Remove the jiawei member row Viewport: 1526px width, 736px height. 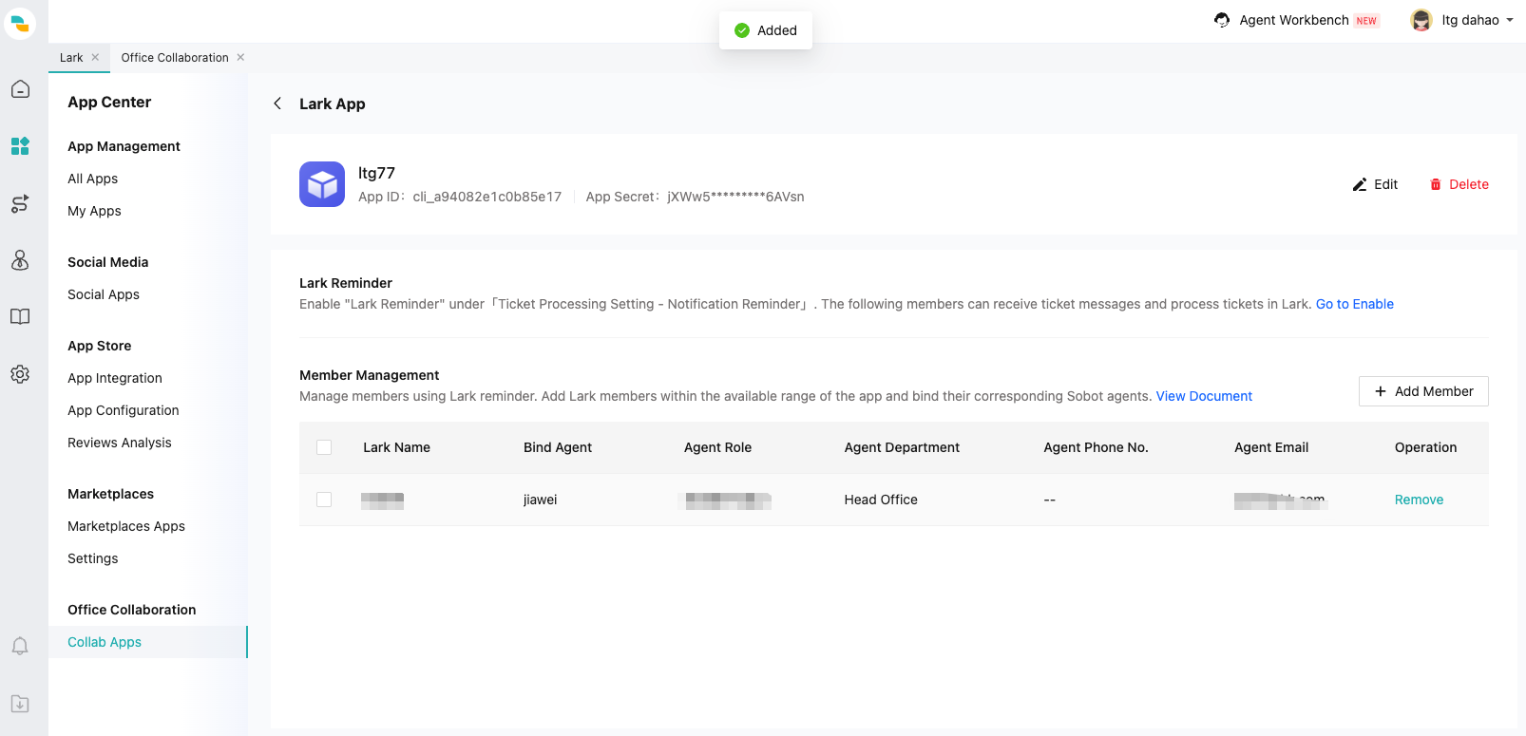1419,500
